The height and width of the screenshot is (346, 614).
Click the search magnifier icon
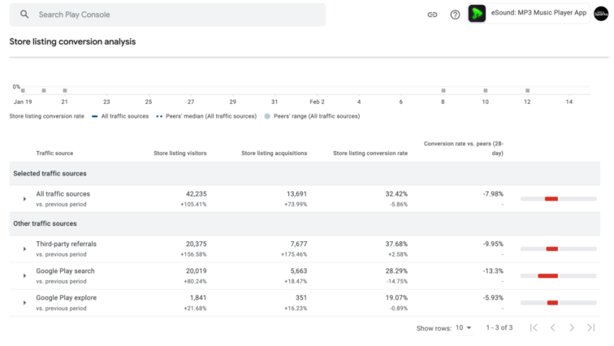pos(24,15)
